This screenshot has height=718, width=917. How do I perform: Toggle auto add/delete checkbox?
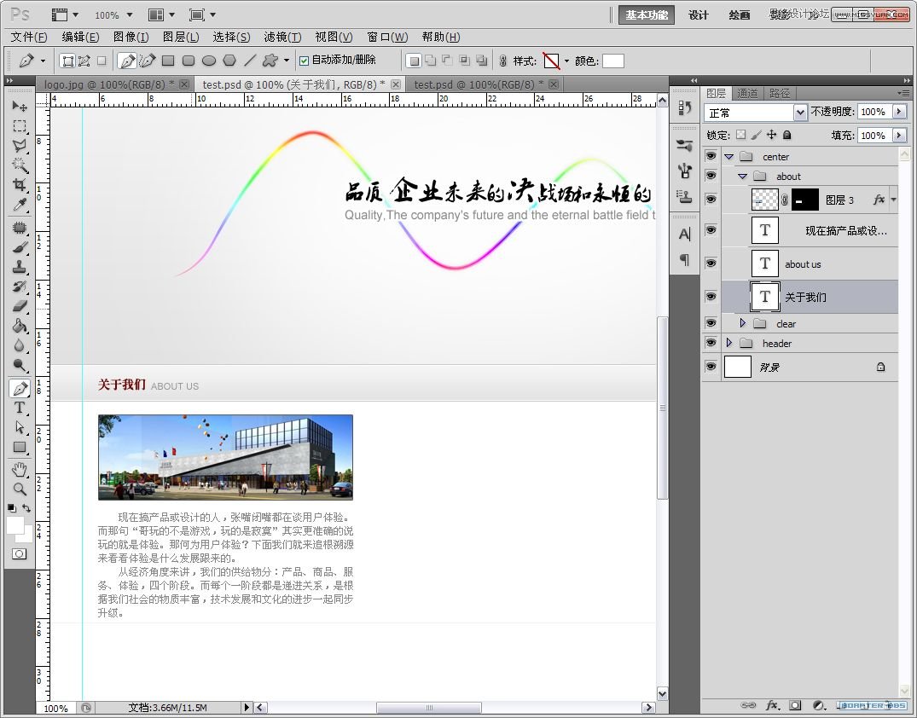coord(304,61)
